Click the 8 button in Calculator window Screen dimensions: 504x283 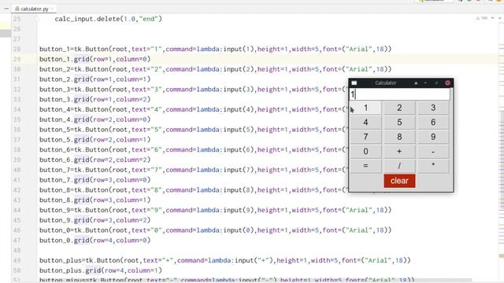(x=399, y=137)
